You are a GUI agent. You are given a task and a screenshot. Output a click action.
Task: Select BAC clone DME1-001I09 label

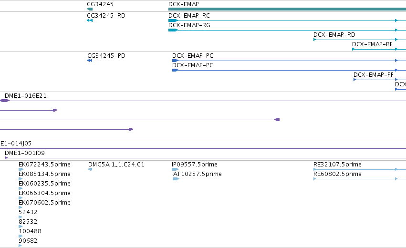25,153
